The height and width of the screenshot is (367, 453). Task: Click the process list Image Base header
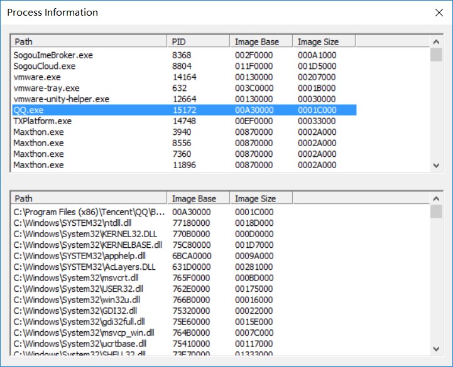point(261,41)
